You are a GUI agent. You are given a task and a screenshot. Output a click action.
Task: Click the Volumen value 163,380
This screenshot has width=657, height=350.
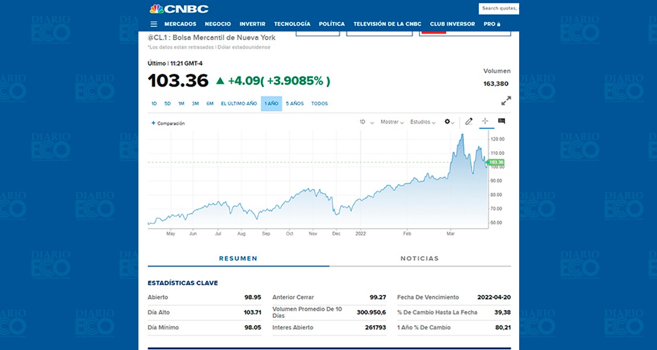(x=496, y=84)
